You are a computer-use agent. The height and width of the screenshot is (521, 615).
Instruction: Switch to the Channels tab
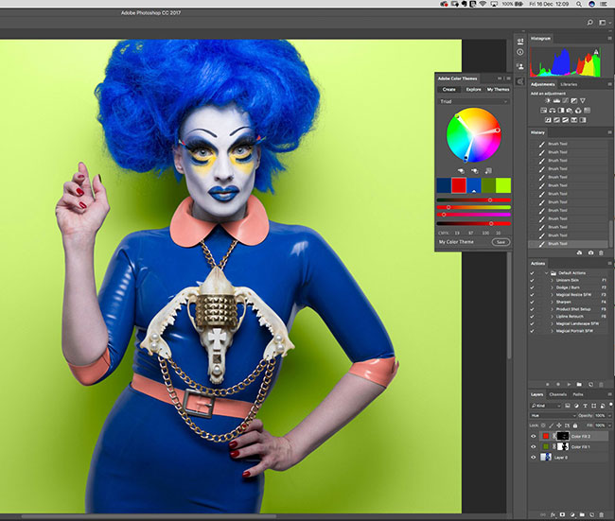[x=558, y=394]
